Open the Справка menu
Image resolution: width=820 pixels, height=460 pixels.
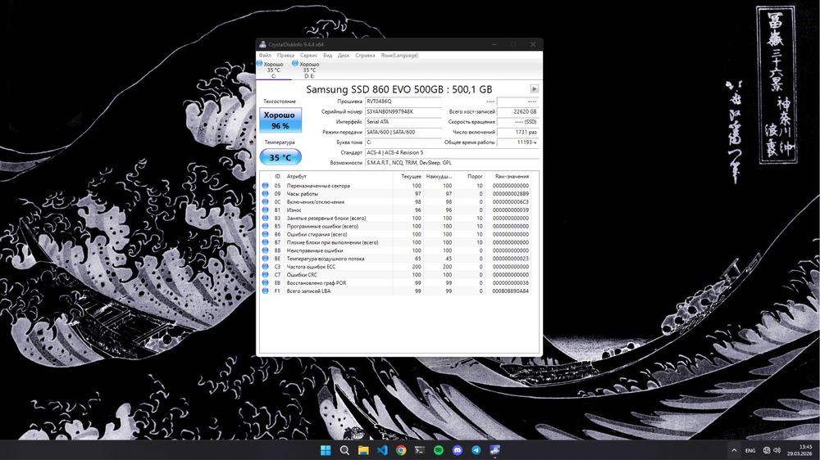pyautogui.click(x=365, y=56)
